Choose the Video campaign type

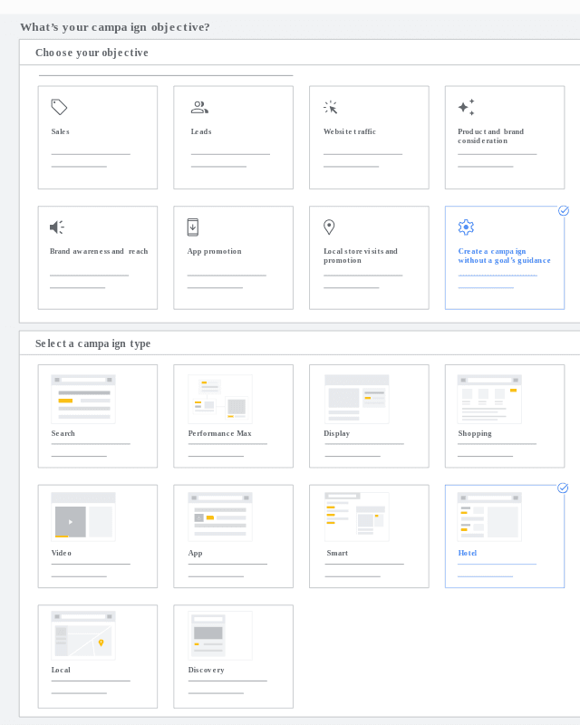point(83,517)
